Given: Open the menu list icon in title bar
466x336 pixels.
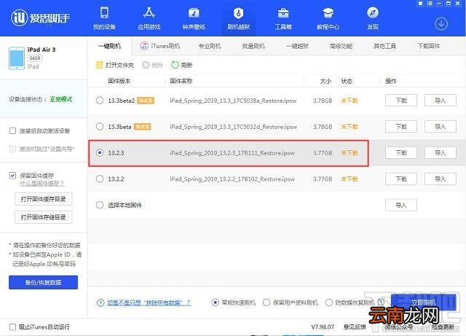Looking at the screenshot, I should click(x=430, y=3).
